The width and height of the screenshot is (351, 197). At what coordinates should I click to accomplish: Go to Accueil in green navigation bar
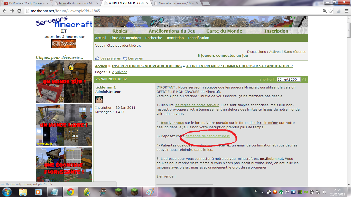[101, 38]
